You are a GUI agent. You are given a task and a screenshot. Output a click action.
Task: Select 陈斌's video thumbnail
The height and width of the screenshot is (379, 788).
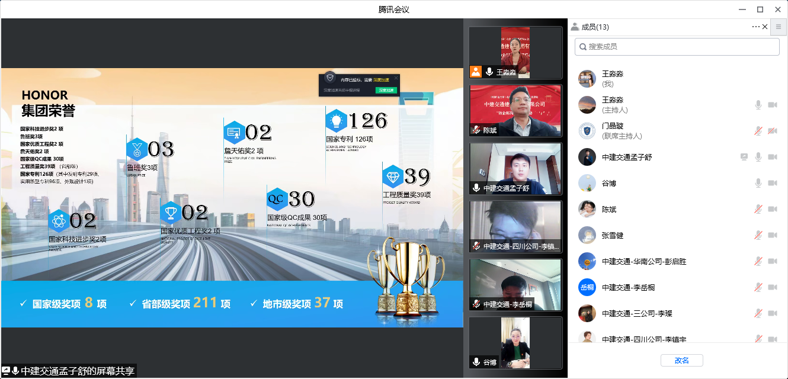[515, 111]
